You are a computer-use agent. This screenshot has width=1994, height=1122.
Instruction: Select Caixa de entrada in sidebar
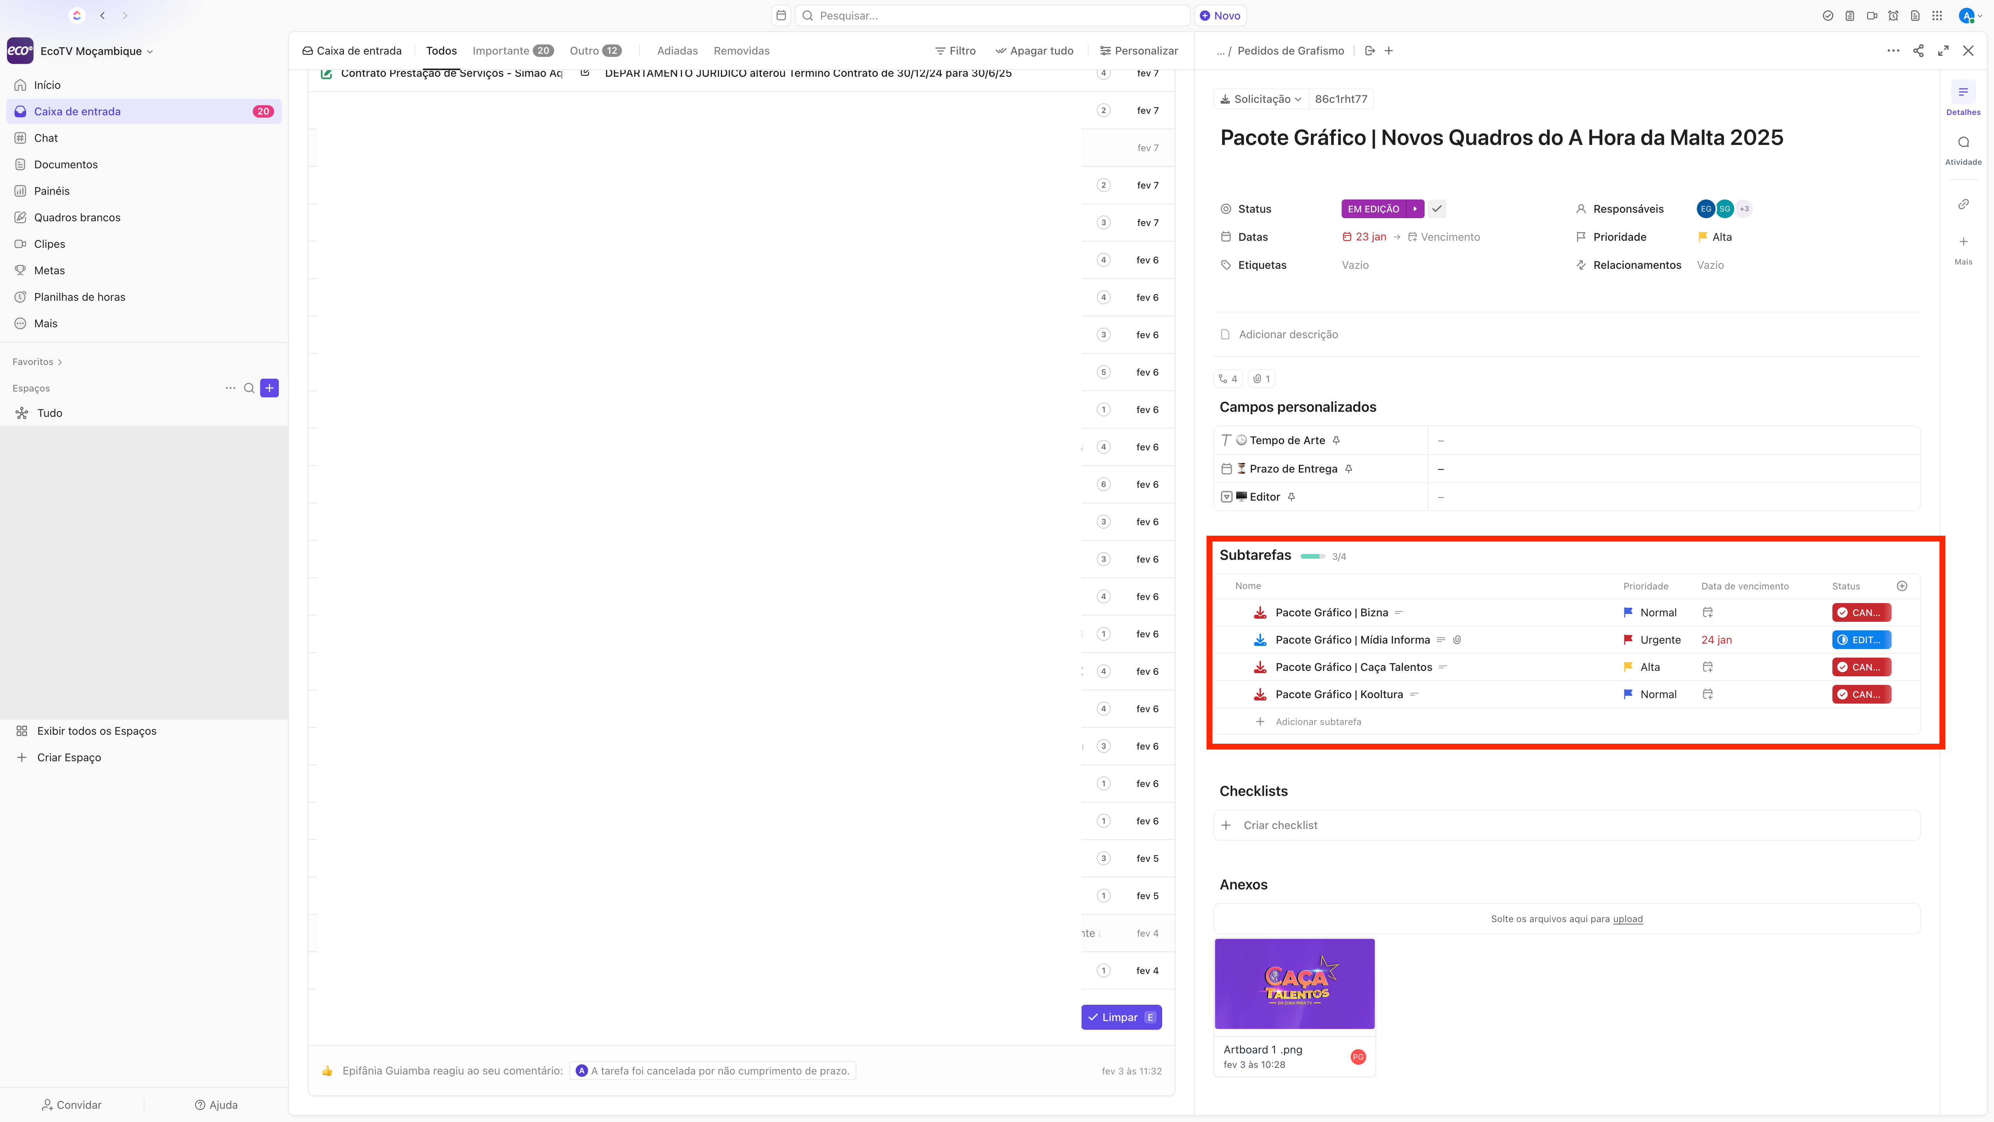tap(144, 111)
